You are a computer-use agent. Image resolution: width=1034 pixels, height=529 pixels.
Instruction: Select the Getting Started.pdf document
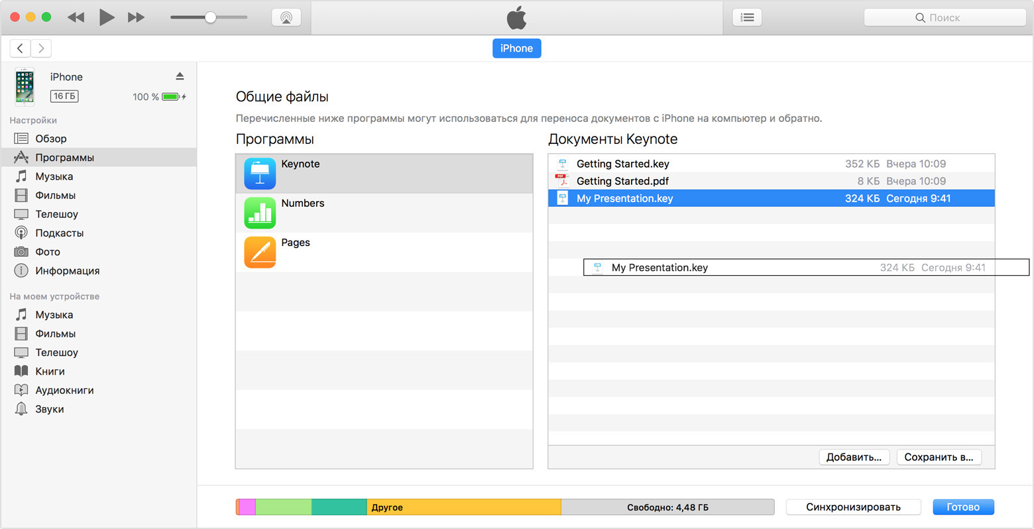click(x=772, y=181)
